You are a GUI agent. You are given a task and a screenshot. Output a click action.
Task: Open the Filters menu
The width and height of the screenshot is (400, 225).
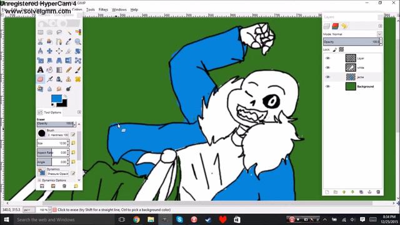(x=103, y=9)
